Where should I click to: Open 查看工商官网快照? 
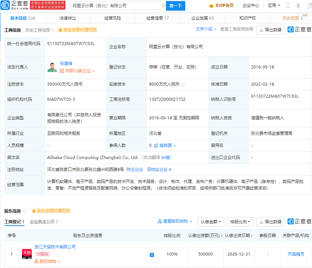pos(237,29)
